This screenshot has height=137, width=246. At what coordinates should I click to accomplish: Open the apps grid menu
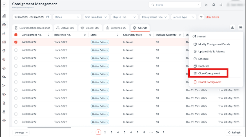pyautogui.click(x=221, y=5)
